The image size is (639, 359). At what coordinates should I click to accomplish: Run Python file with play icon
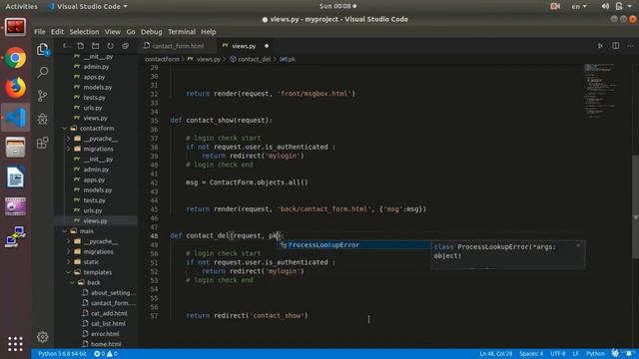click(600, 46)
